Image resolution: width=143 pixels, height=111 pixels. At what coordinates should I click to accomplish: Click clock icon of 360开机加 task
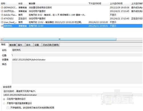coord(2,11)
